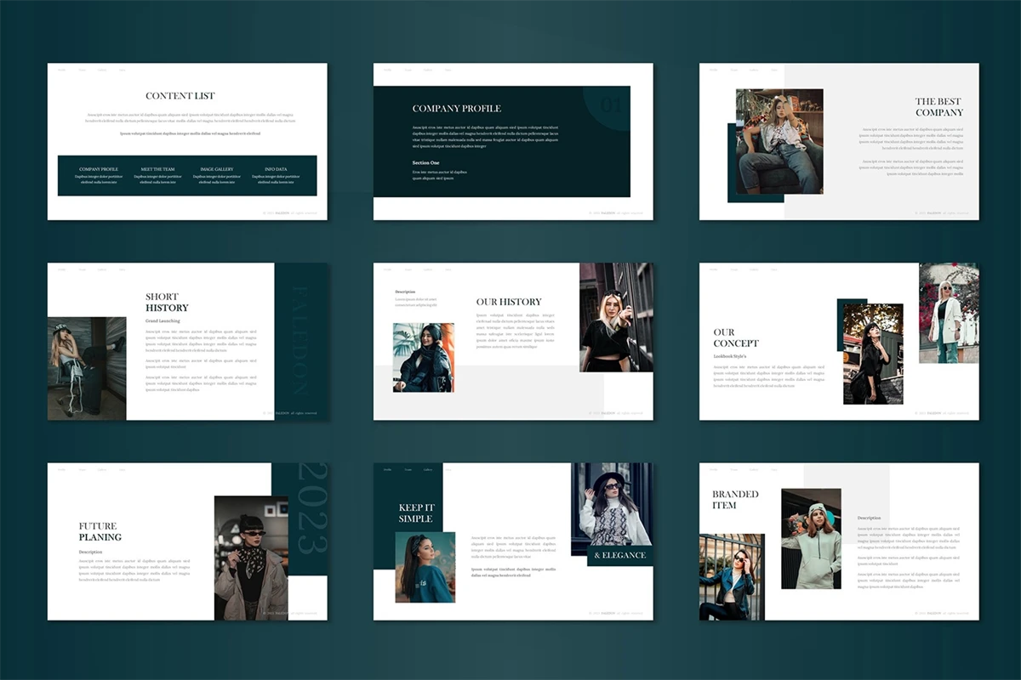Select Meet The Team in the content list bar
Viewport: 1021px width, 680px height.
click(x=157, y=169)
